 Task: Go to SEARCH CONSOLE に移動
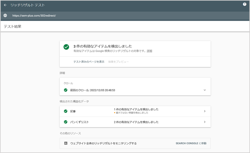click(x=191, y=143)
